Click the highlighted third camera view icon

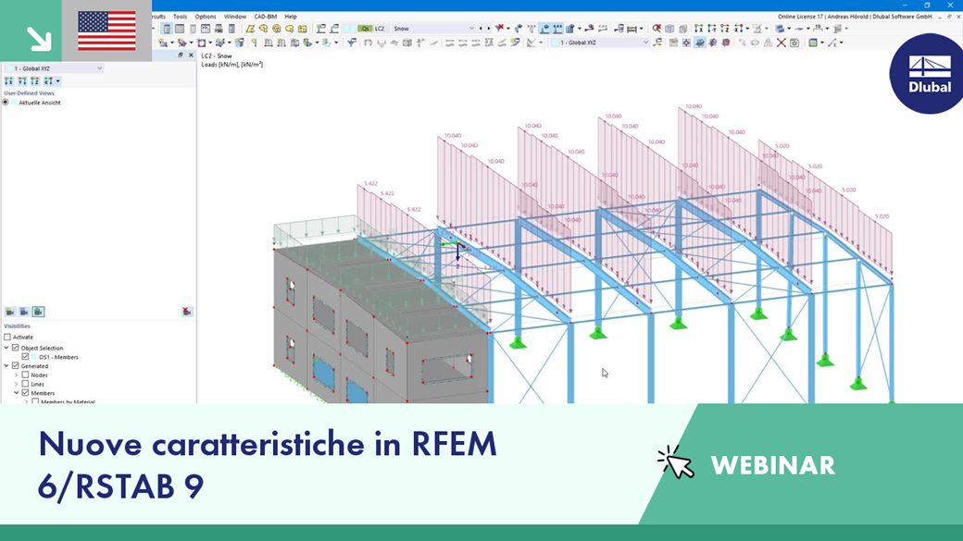[x=39, y=312]
